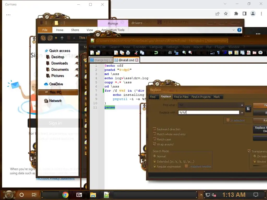Click the Replace with input field
267x200 pixels.
point(209,113)
